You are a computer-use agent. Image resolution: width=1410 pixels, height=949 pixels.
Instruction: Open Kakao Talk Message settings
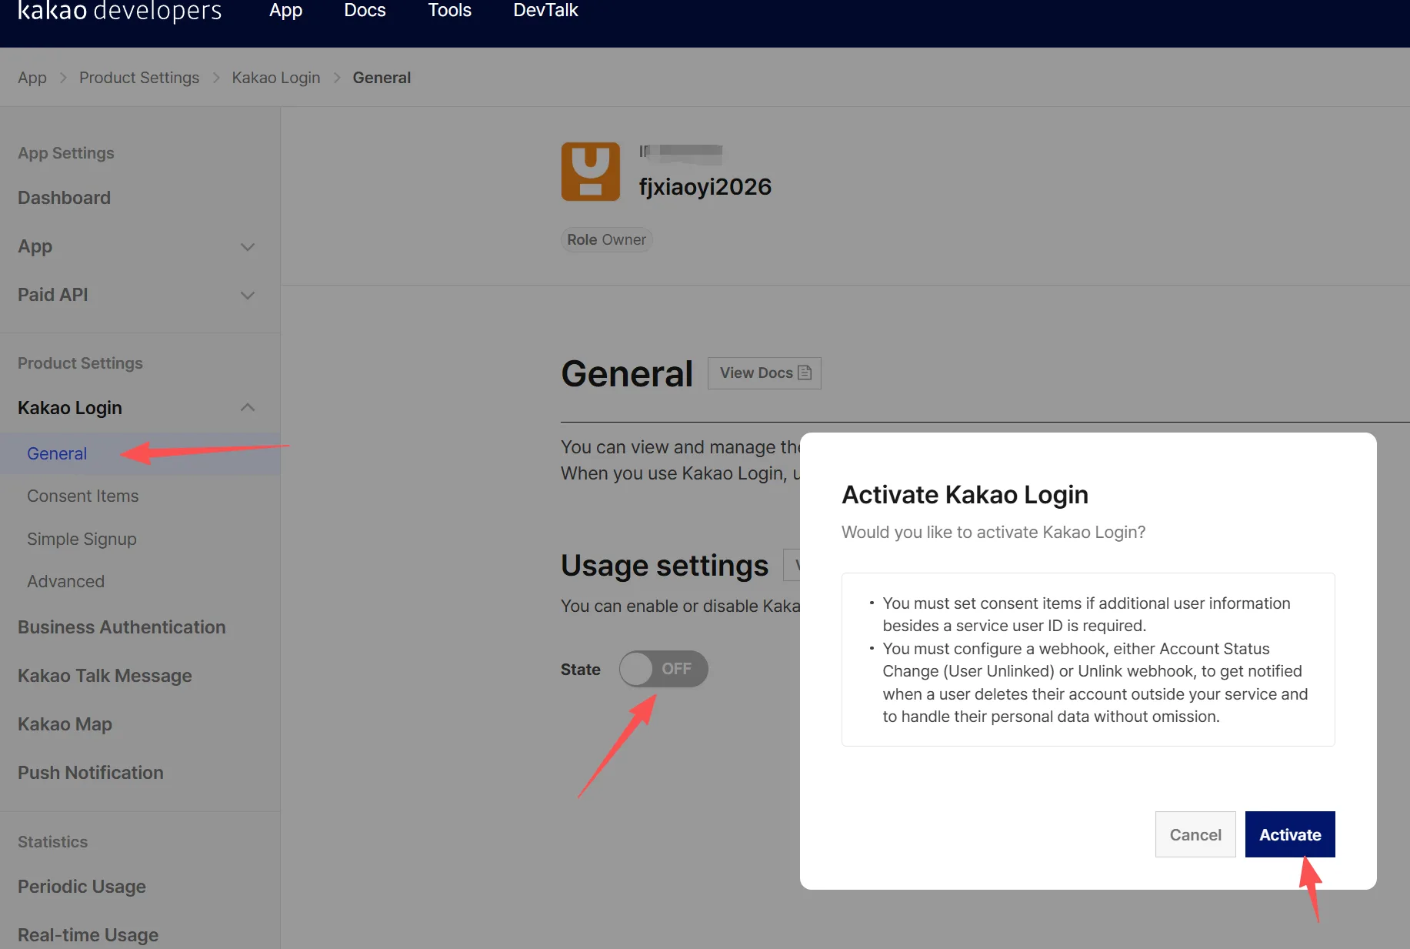[x=105, y=676]
